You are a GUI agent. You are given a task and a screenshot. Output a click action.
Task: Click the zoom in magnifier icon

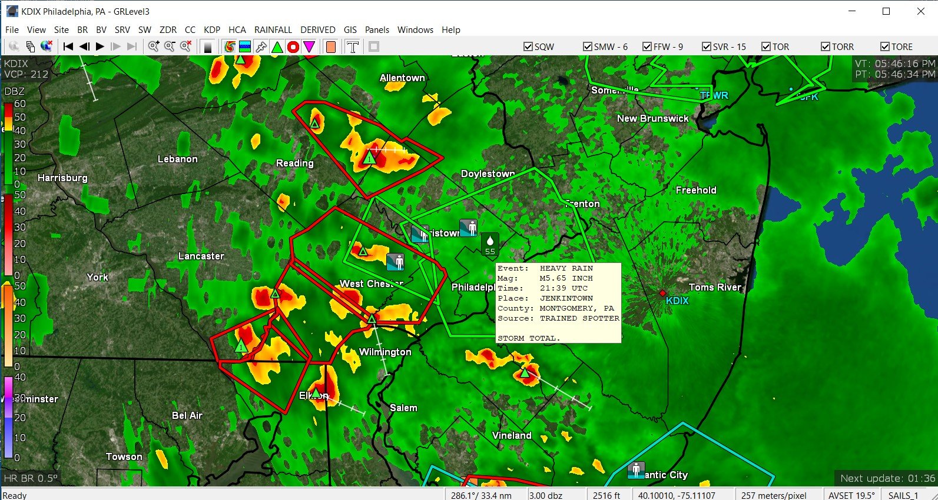154,46
